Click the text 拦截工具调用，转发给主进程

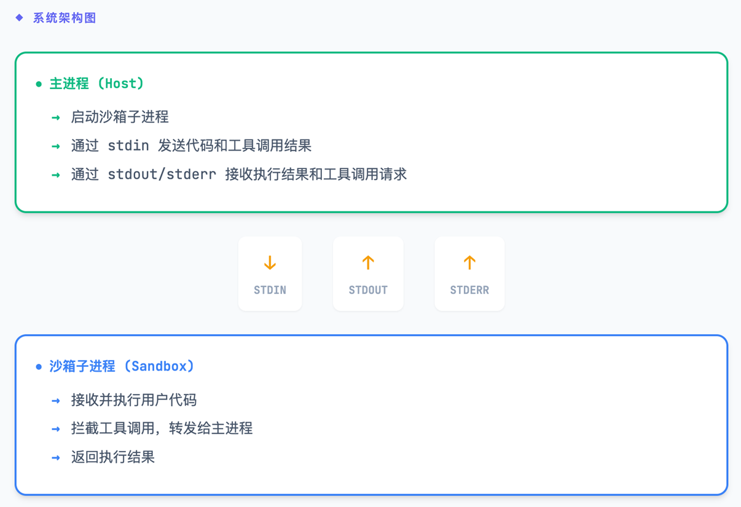click(x=162, y=428)
